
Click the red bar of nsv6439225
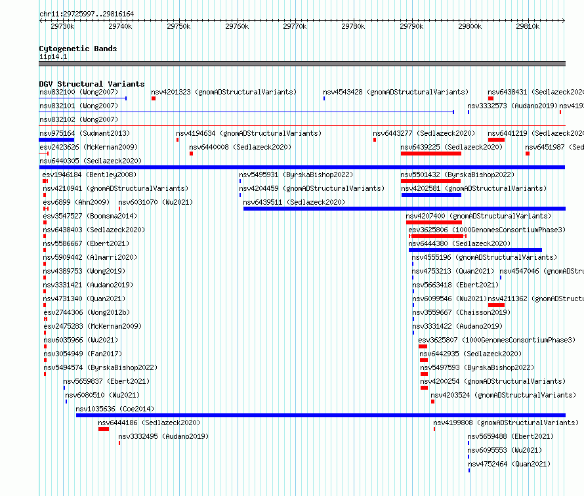click(x=431, y=154)
